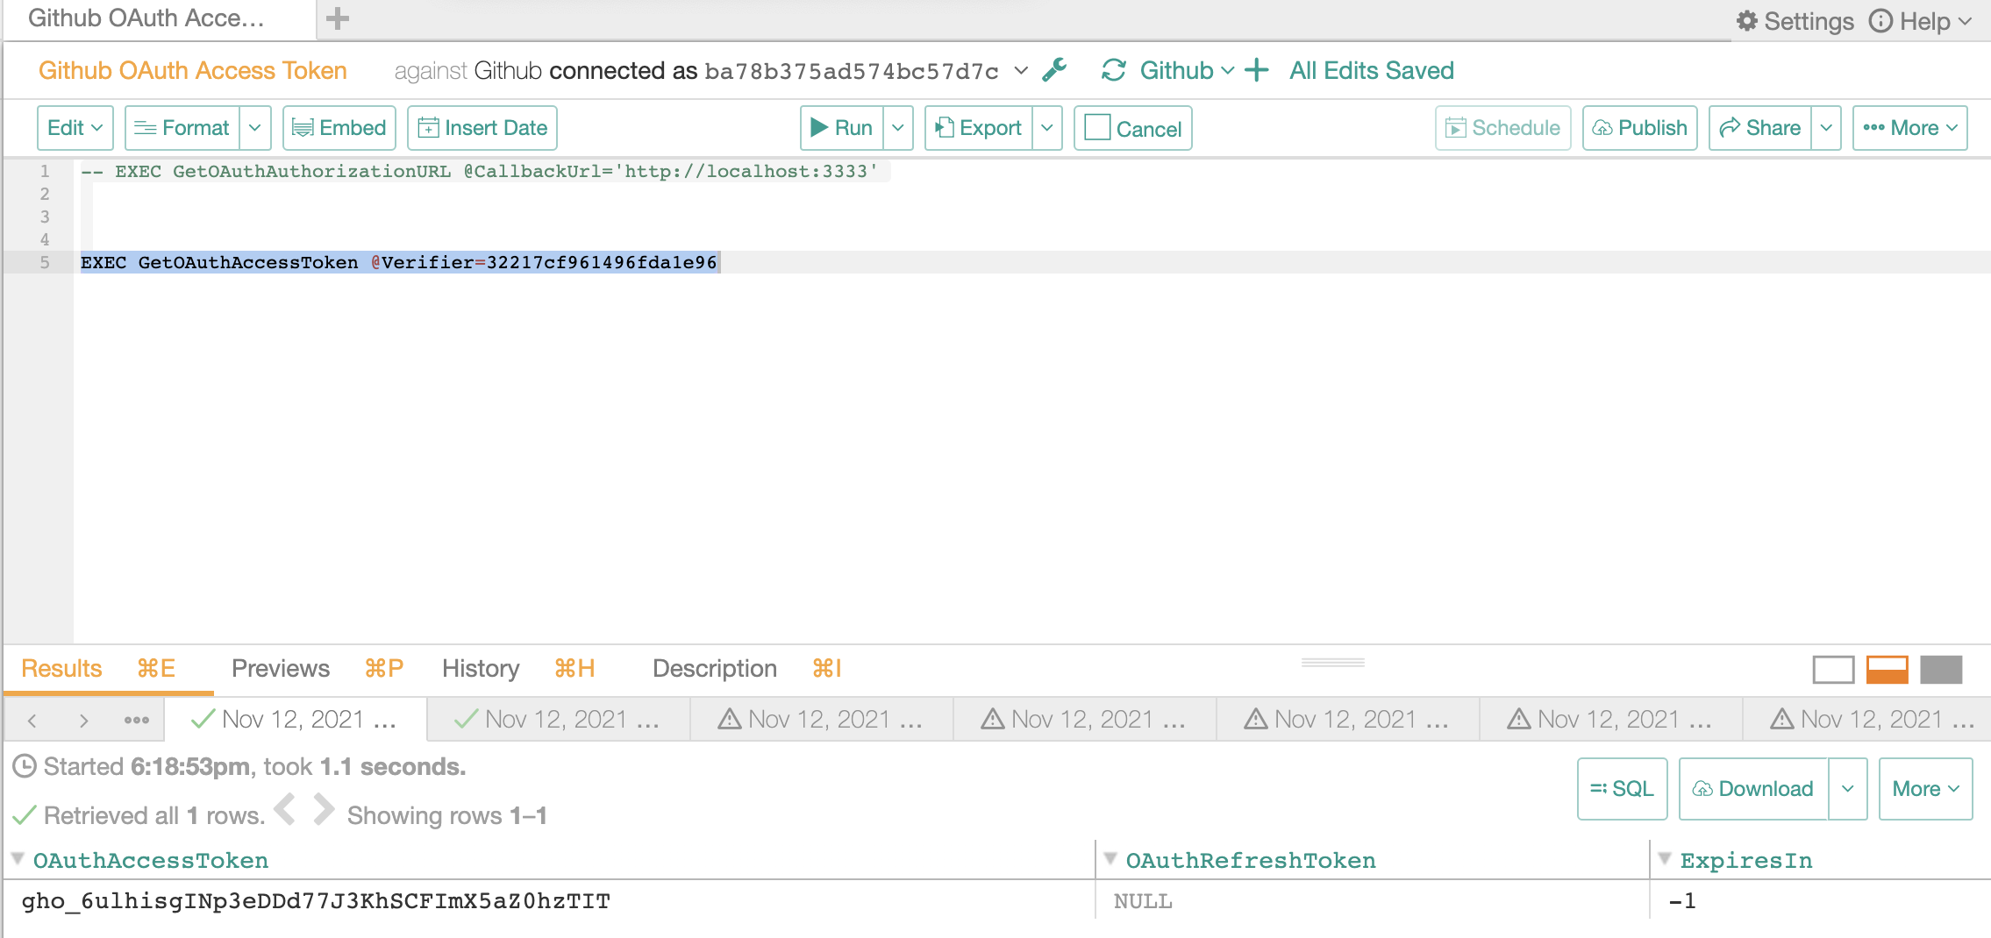Expand Export options arrow
Image resolution: width=1991 pixels, height=938 pixels.
coord(1047,128)
